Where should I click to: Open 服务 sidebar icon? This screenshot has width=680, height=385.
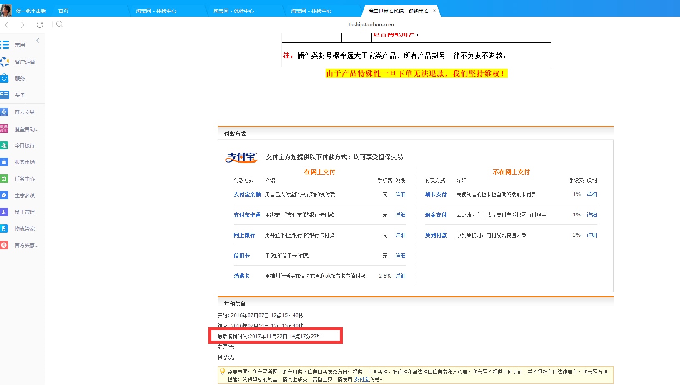point(4,78)
